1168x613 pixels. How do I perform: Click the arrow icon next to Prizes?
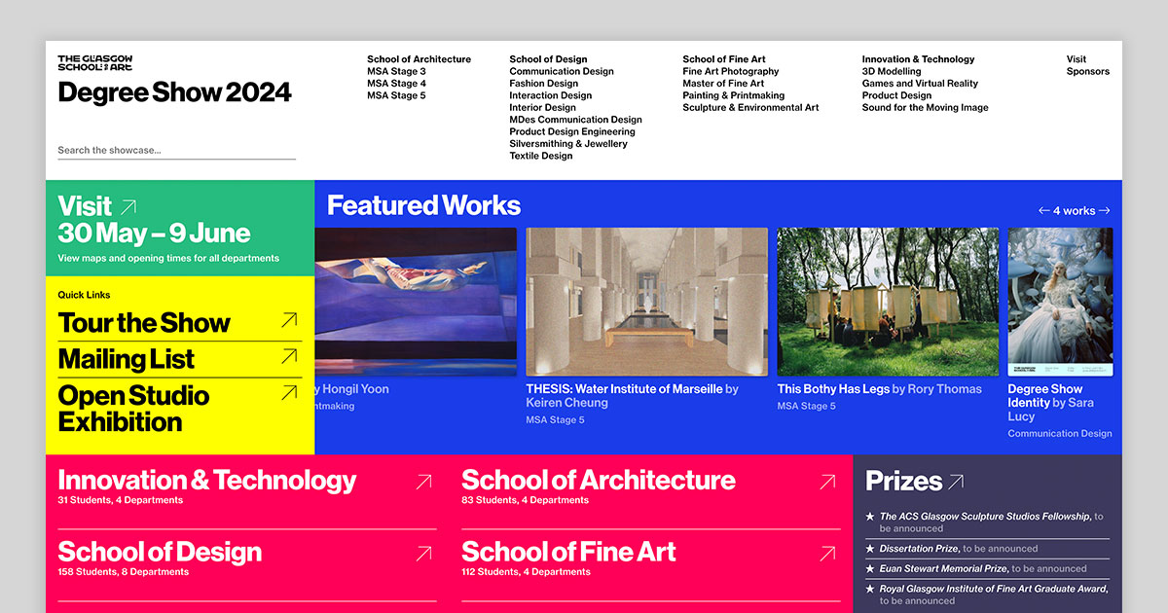[x=956, y=481]
